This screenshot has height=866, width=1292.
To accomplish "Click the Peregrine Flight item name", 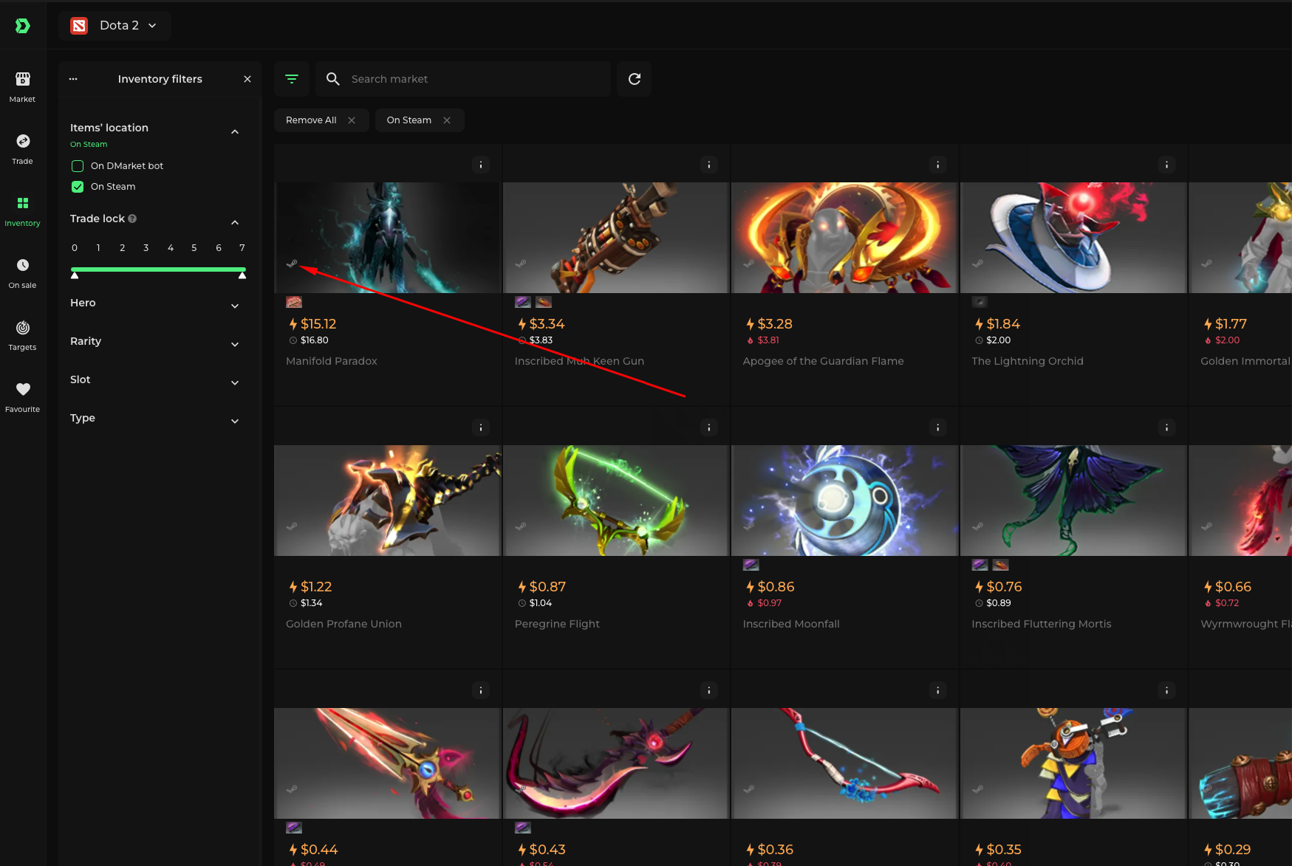I will click(557, 624).
